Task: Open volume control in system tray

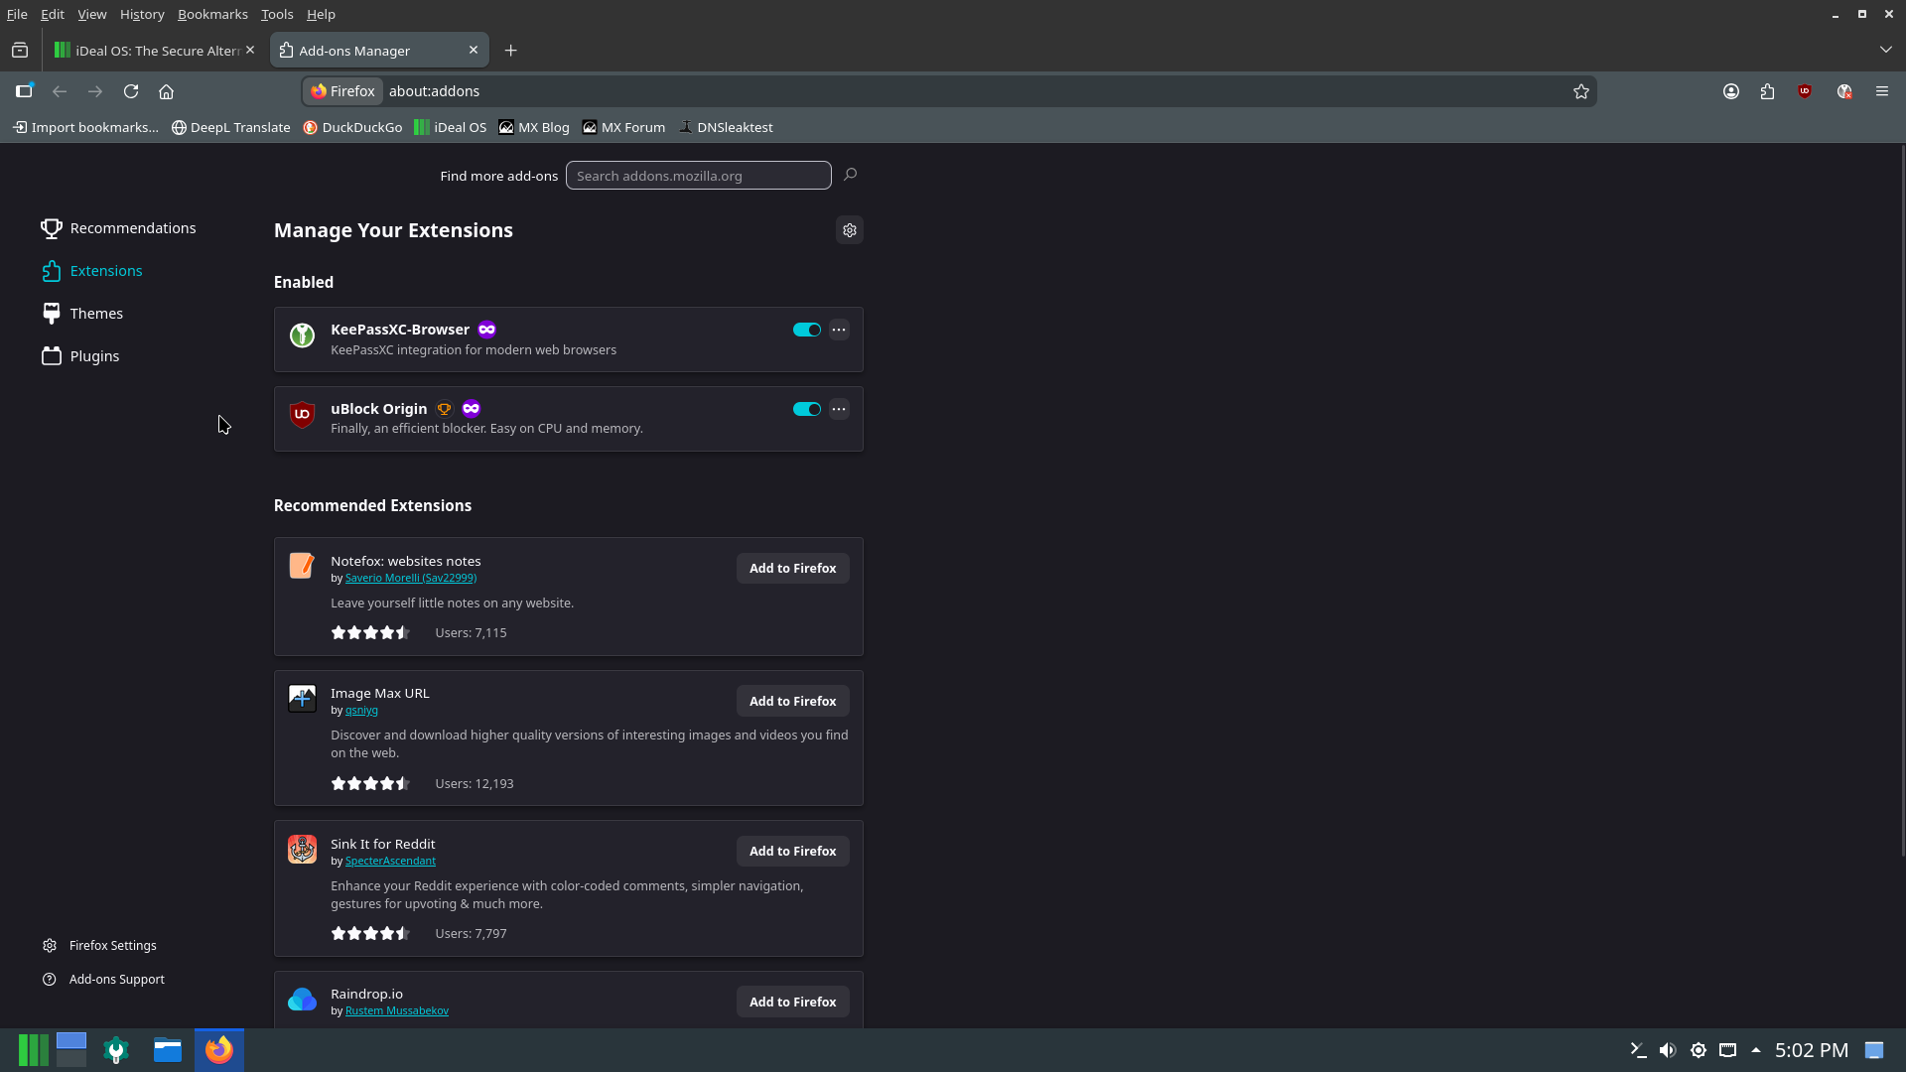Action: tap(1668, 1050)
